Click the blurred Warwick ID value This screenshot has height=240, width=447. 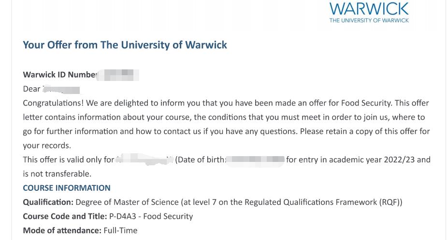pyautogui.click(x=119, y=75)
